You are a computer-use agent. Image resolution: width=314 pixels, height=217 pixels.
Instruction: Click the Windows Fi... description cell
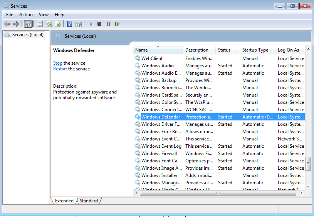199,154
